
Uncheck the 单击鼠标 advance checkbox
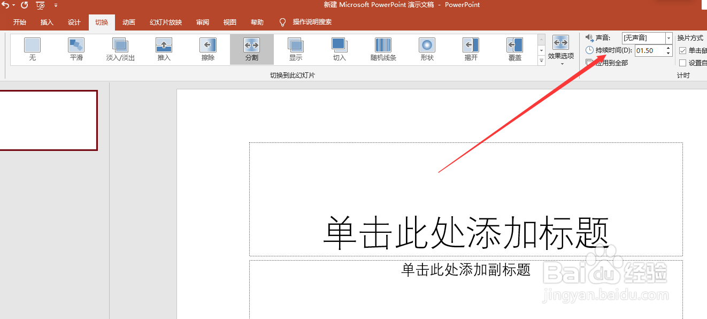(683, 51)
